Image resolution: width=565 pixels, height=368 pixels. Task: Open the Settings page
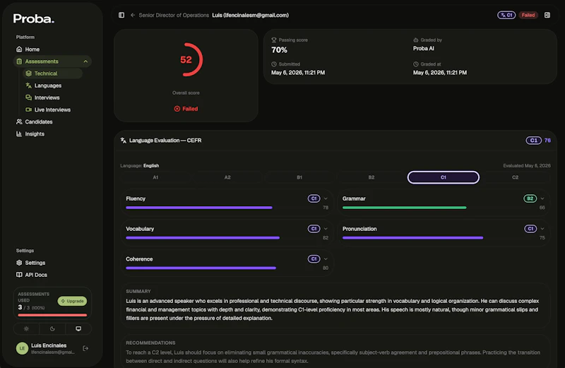point(52,262)
